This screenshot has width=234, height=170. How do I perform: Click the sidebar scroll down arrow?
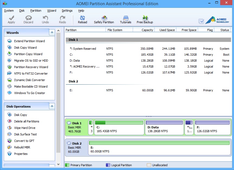click(x=58, y=165)
